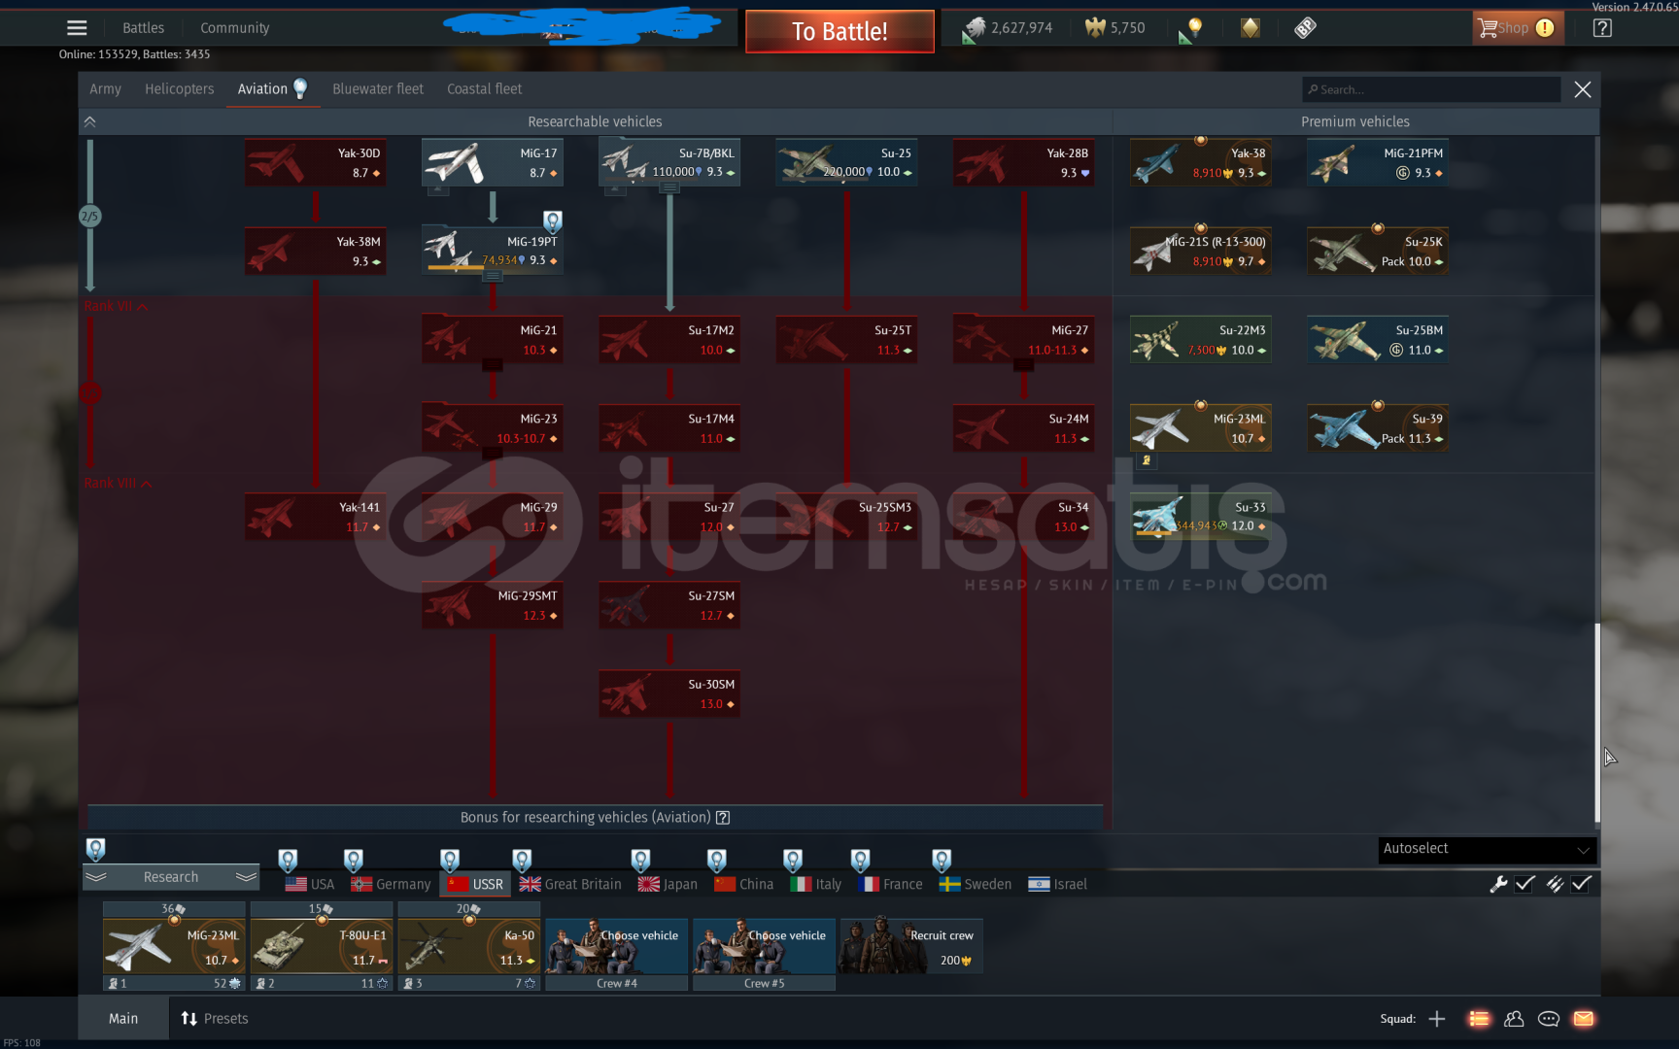The image size is (1679, 1049).
Task: Click the research bulb above Sweden flag
Action: click(x=942, y=860)
